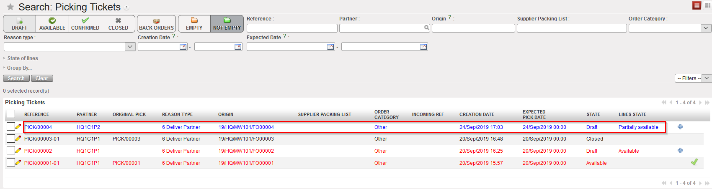
Task: Open the pencil edit icon for PICK/00004
Action: tap(18, 126)
